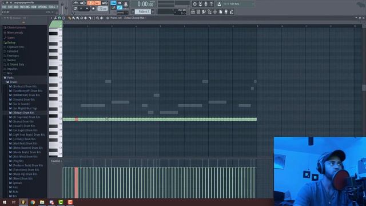Open the tempo tapper icon
Screen dimensions: 366x206
232,11
